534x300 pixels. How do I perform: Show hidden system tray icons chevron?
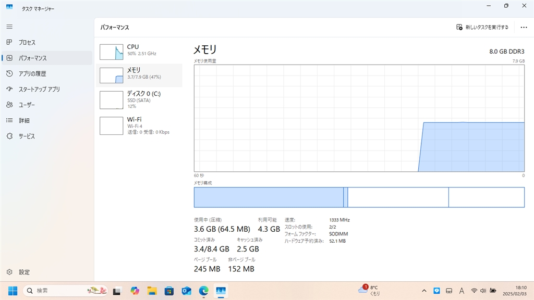[x=424, y=291]
